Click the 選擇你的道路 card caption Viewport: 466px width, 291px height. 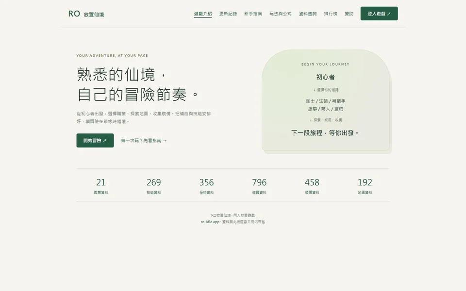pyautogui.click(x=325, y=90)
